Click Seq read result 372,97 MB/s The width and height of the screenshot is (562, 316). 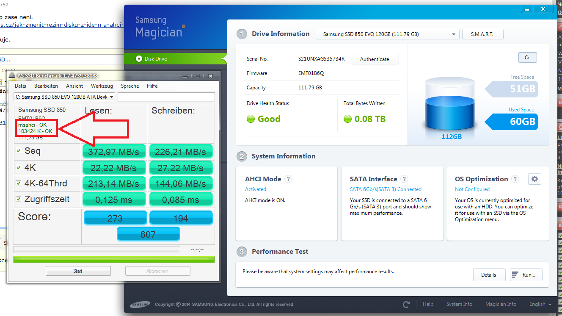tap(114, 152)
